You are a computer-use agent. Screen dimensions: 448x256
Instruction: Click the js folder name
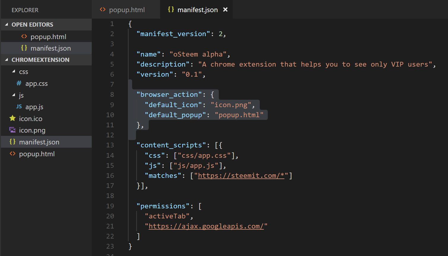(21, 95)
